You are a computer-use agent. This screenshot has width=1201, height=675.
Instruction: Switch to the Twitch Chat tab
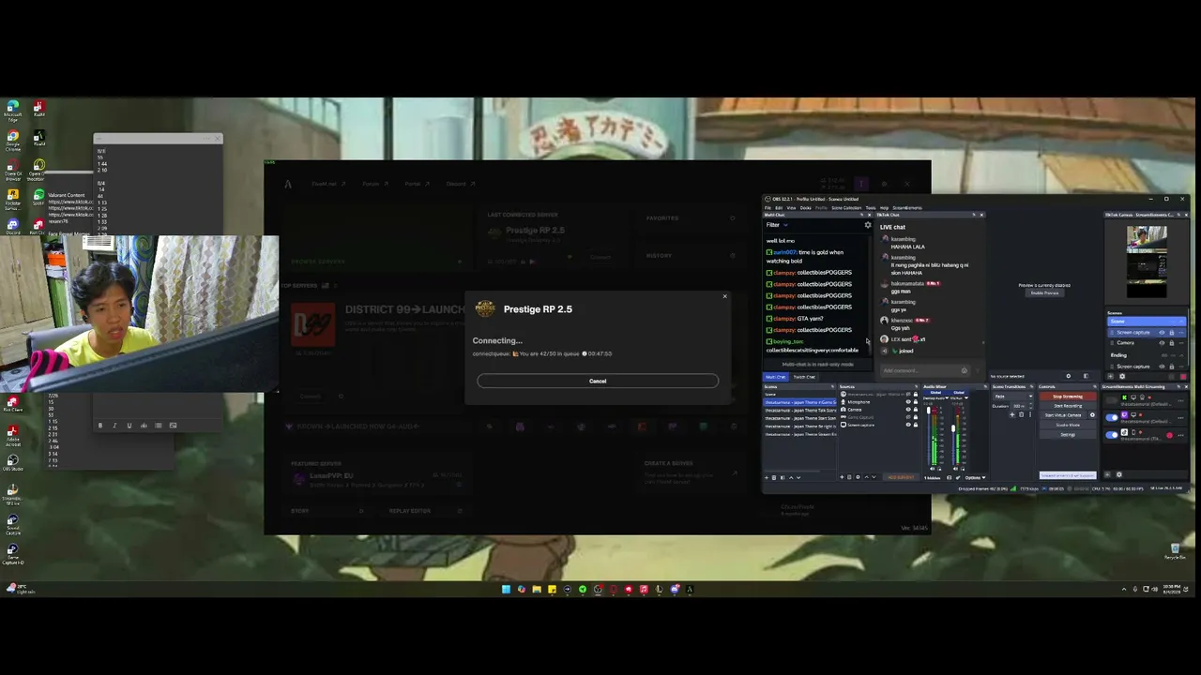click(x=804, y=377)
